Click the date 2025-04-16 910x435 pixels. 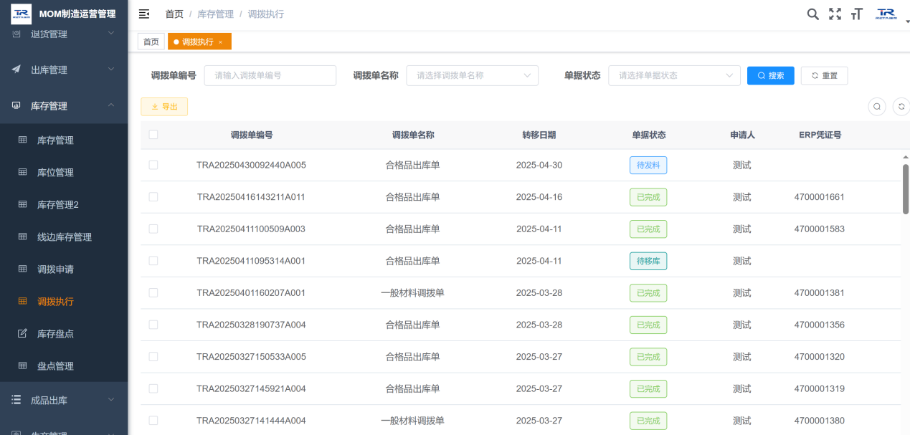click(539, 197)
